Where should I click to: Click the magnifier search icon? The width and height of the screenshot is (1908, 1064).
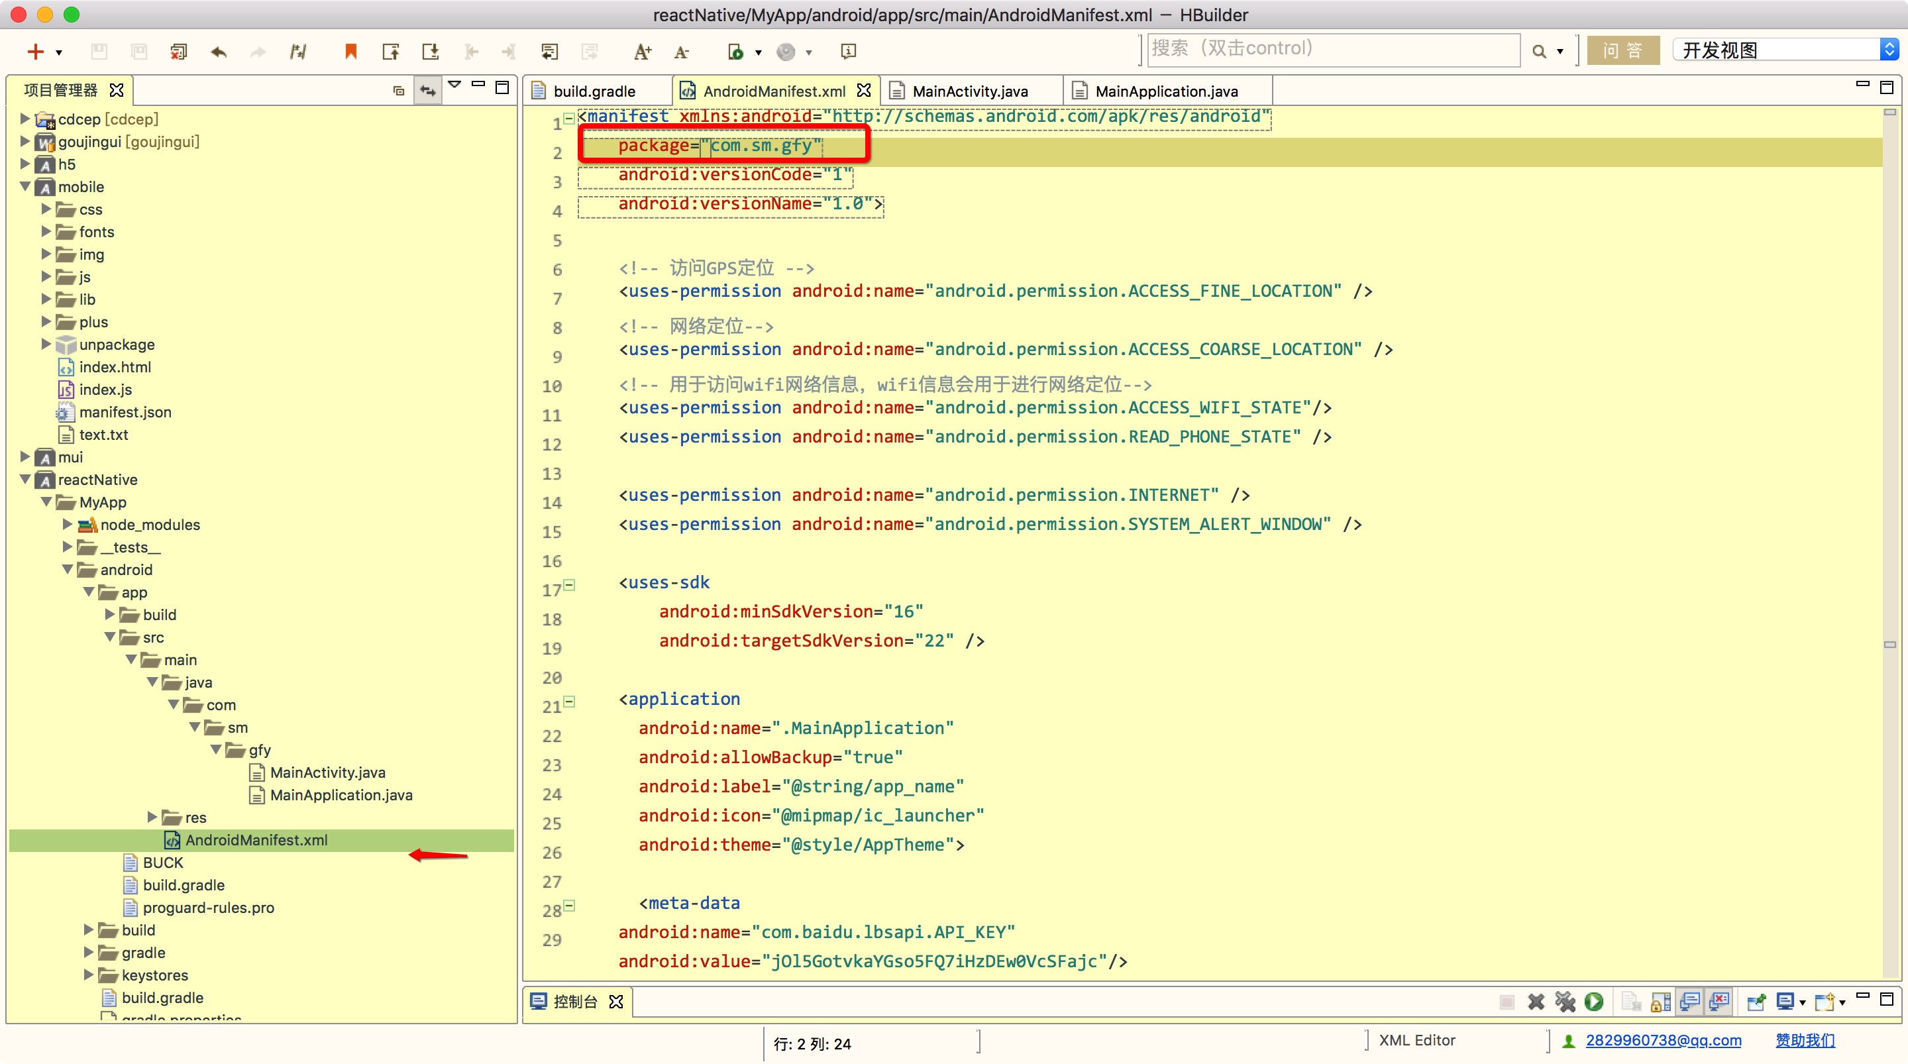tap(1539, 51)
